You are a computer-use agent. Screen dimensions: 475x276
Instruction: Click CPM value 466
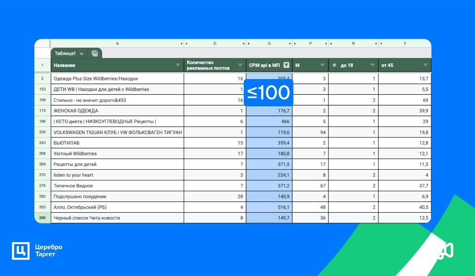click(x=269, y=122)
